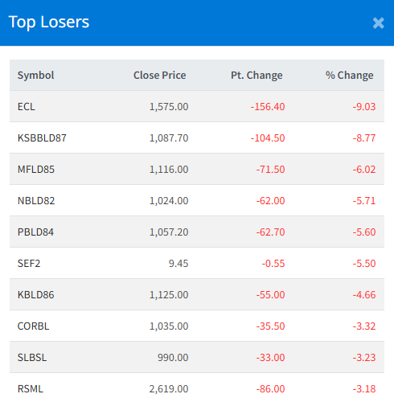The width and height of the screenshot is (394, 398).
Task: Click RSML close price 2,619.00
Action: pyautogui.click(x=169, y=389)
